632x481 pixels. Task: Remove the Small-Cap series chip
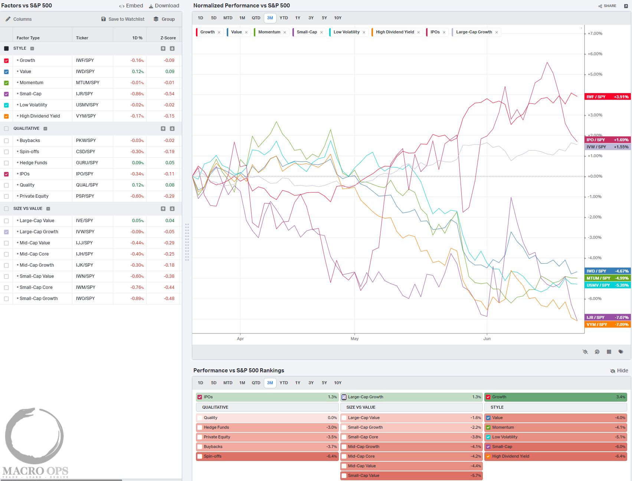click(x=321, y=32)
